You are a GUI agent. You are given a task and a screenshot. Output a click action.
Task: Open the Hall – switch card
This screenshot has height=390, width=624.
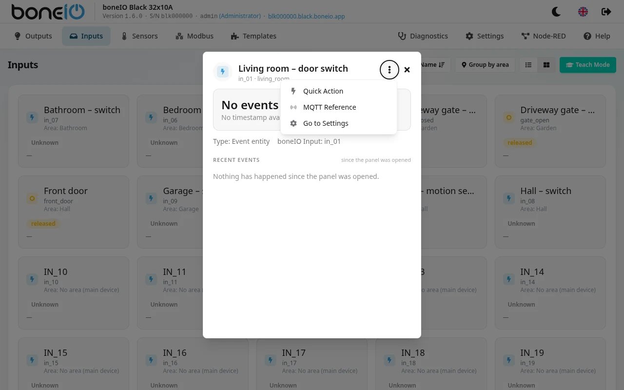(550, 212)
